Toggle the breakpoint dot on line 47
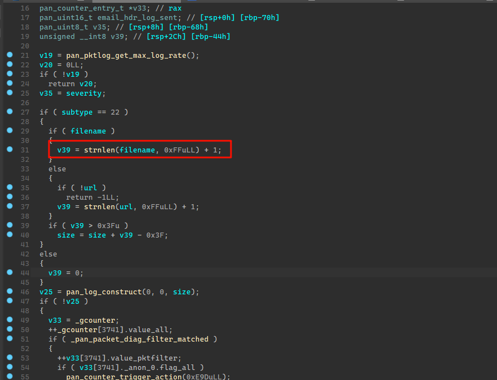Screen dimensions: 497x380 [x=10, y=301]
